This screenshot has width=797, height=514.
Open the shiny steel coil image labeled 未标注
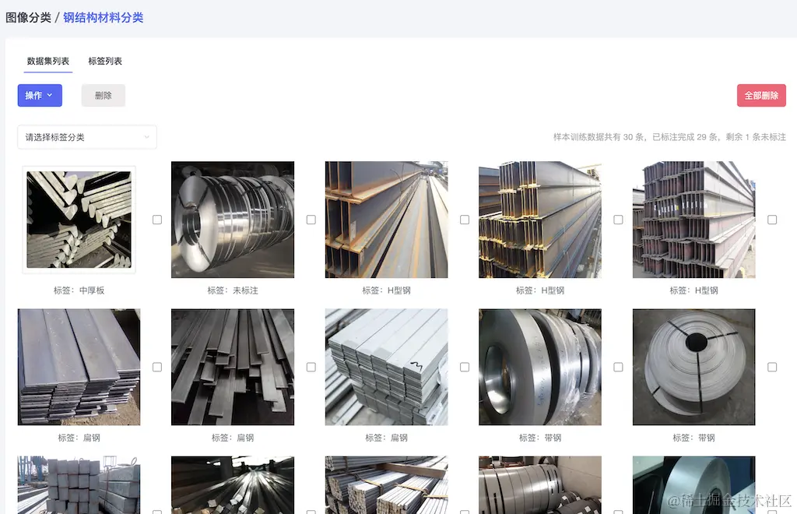point(233,220)
